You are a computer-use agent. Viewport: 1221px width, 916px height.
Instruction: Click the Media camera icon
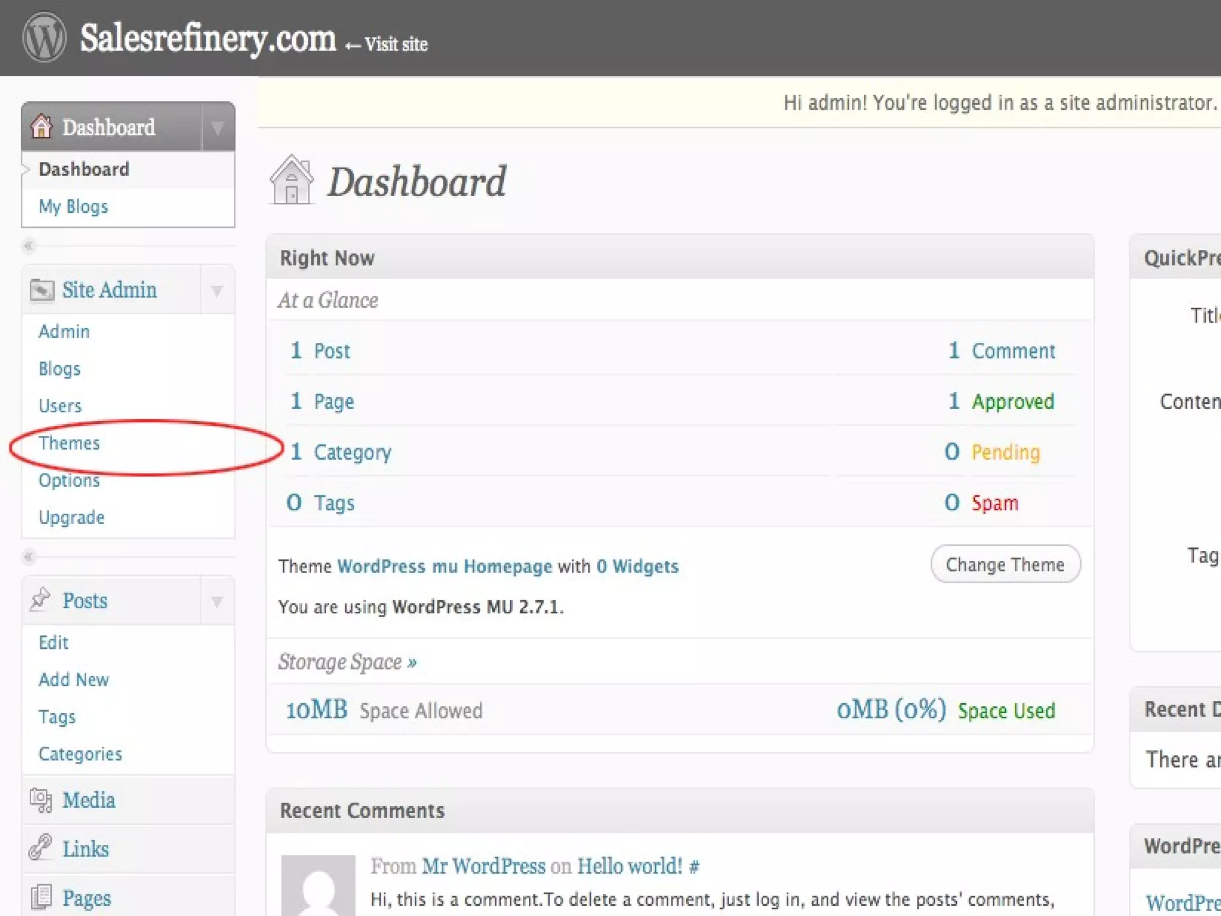(41, 800)
